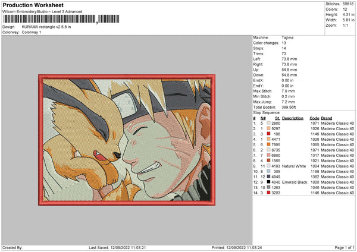Select the Colors value 12
357x252 pixels.
[345, 10]
